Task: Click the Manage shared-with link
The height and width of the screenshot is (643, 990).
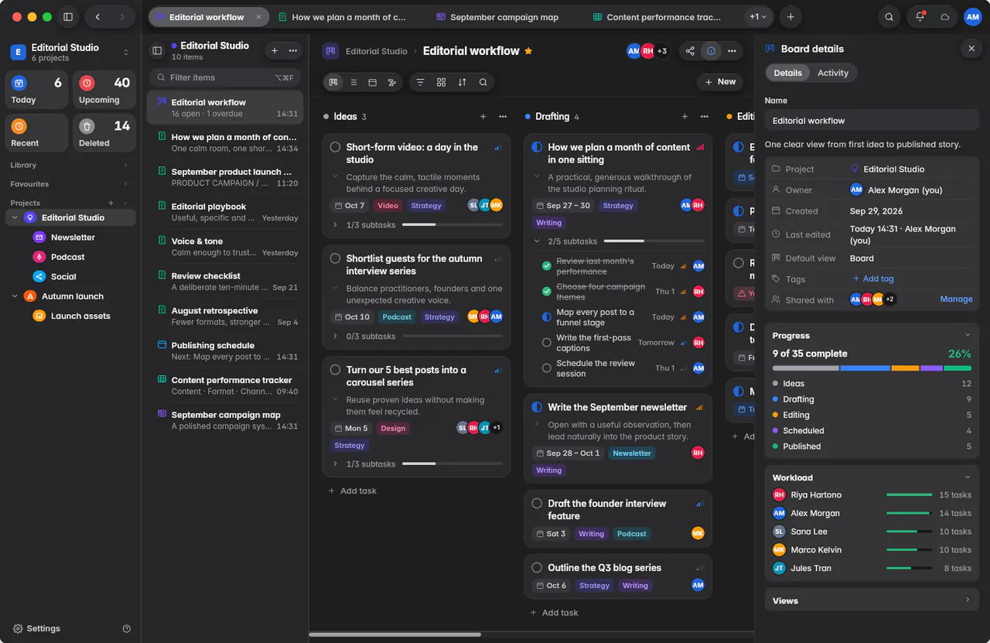Action: (956, 299)
